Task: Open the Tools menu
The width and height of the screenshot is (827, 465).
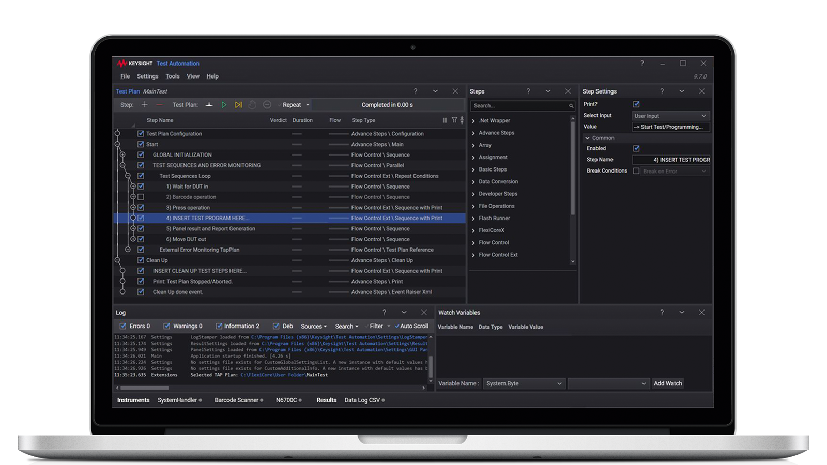Action: click(172, 76)
